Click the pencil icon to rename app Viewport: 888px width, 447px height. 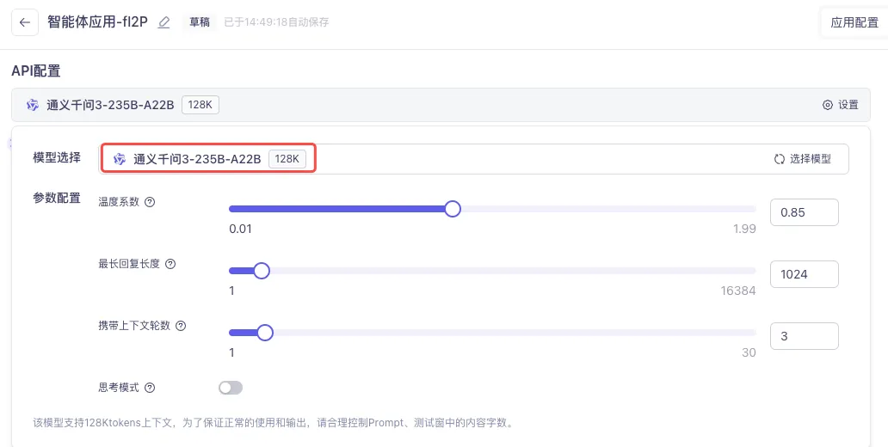(164, 22)
